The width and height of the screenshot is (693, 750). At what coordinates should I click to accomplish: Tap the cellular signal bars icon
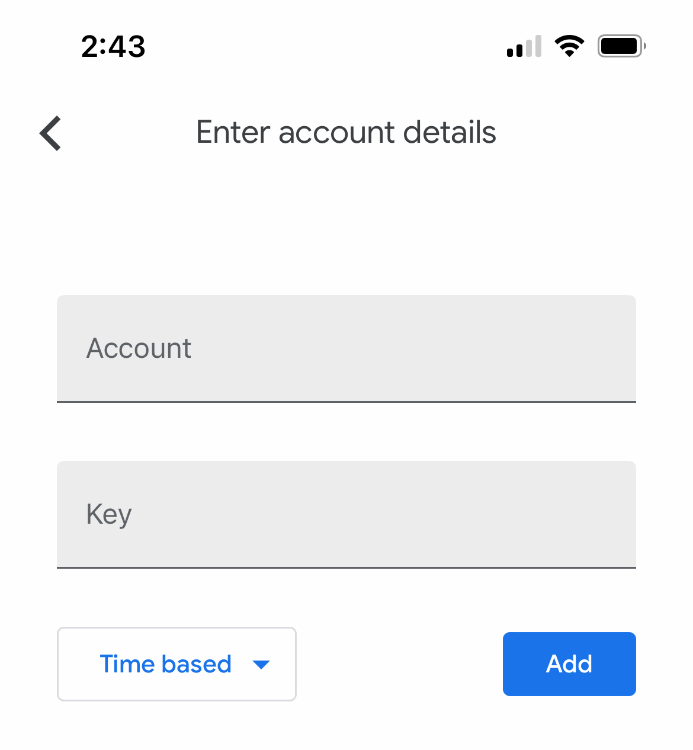click(524, 46)
